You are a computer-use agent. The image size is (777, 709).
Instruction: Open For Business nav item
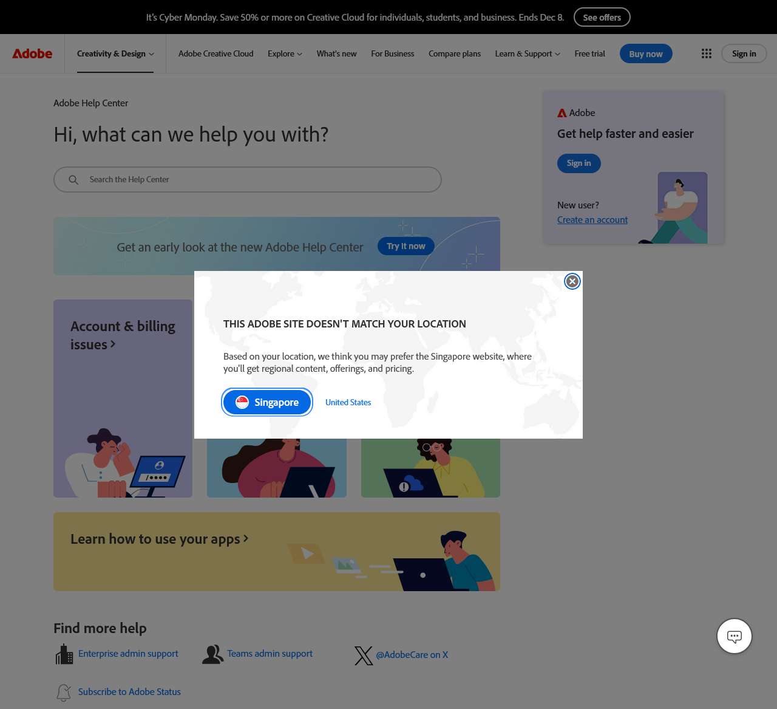(x=393, y=53)
